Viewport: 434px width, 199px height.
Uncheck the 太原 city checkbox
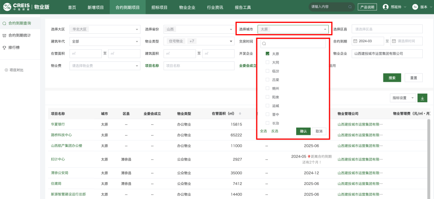click(268, 53)
